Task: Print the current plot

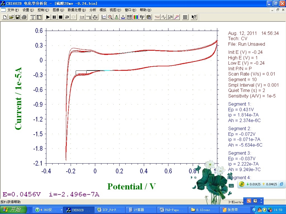Action: [x=24, y=17]
